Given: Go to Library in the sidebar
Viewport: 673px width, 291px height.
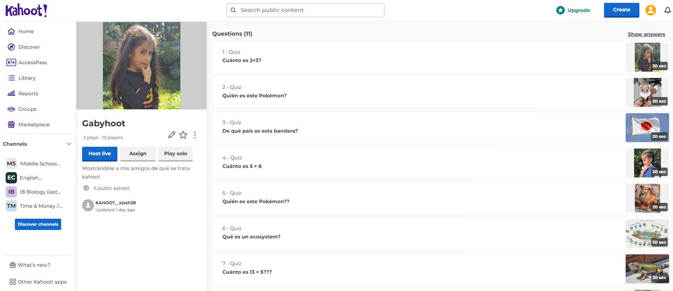Looking at the screenshot, I should coord(27,78).
